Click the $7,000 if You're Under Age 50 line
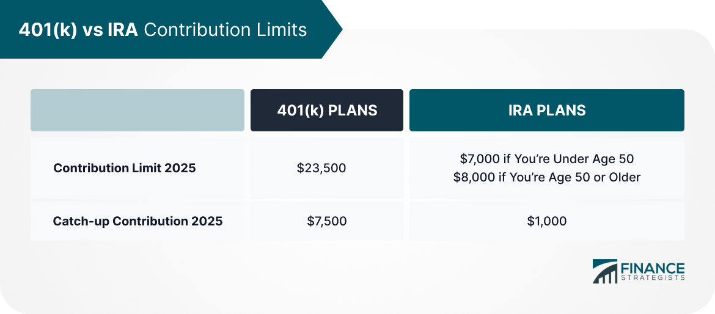715x314 pixels. click(x=546, y=159)
